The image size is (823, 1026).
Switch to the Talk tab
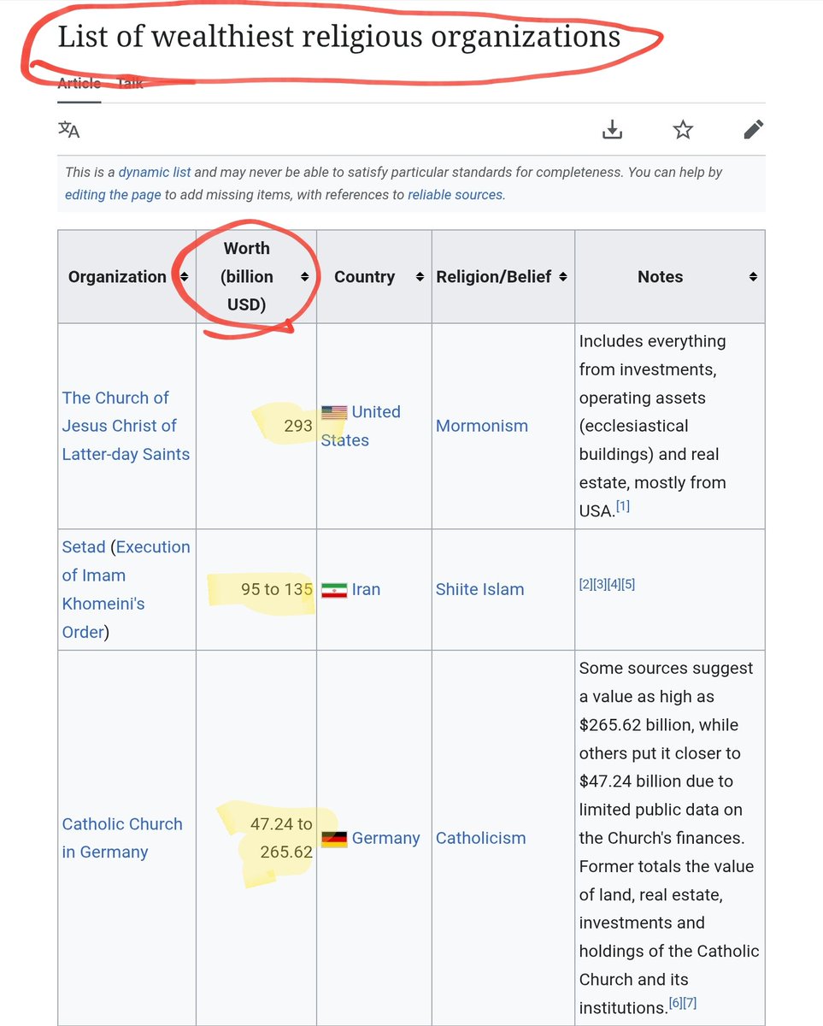point(130,83)
